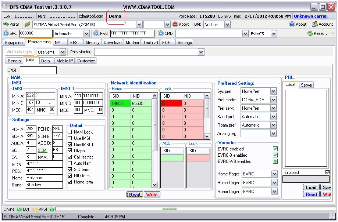Send the password using the Pwd play icon
Viewport: 338px width, 222px height.
coord(96,33)
